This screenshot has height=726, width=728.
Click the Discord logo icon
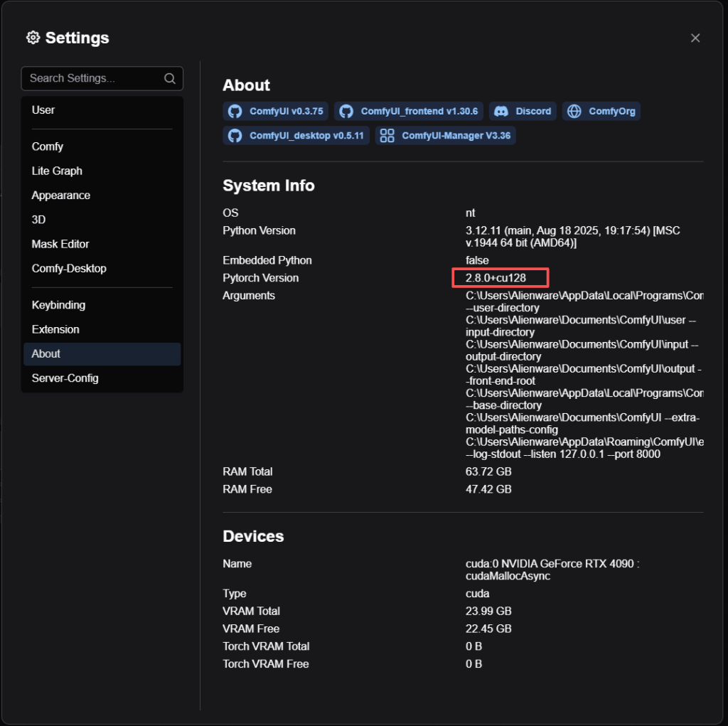tap(500, 112)
